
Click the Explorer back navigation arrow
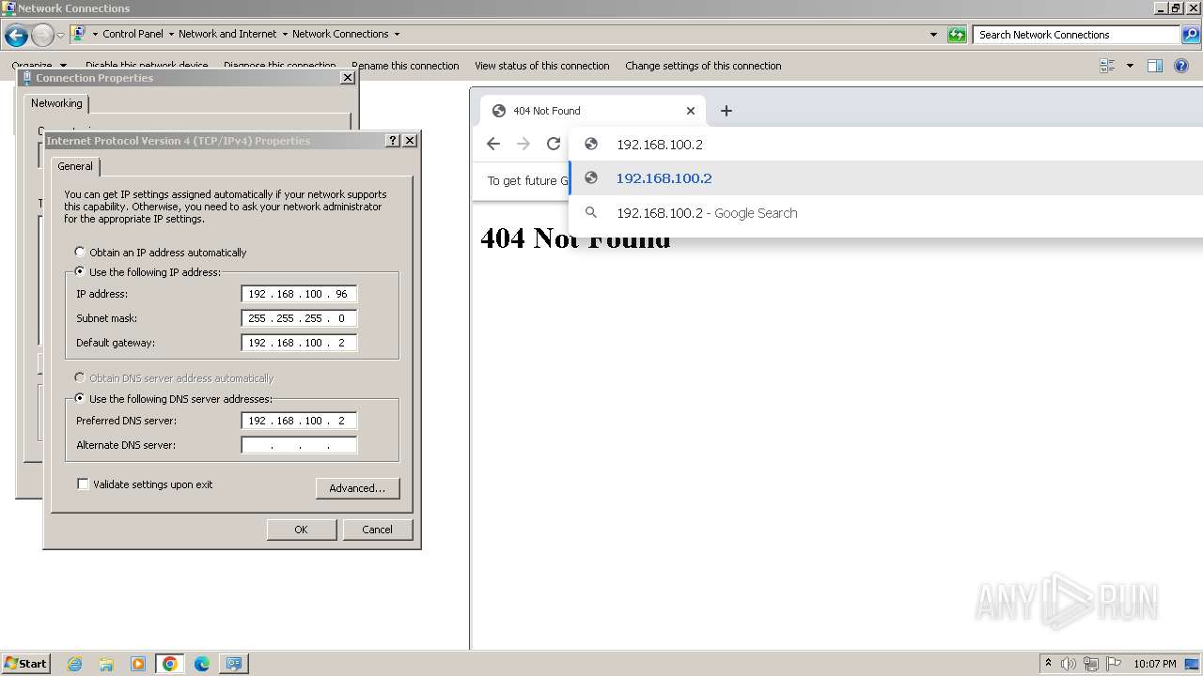(x=16, y=36)
